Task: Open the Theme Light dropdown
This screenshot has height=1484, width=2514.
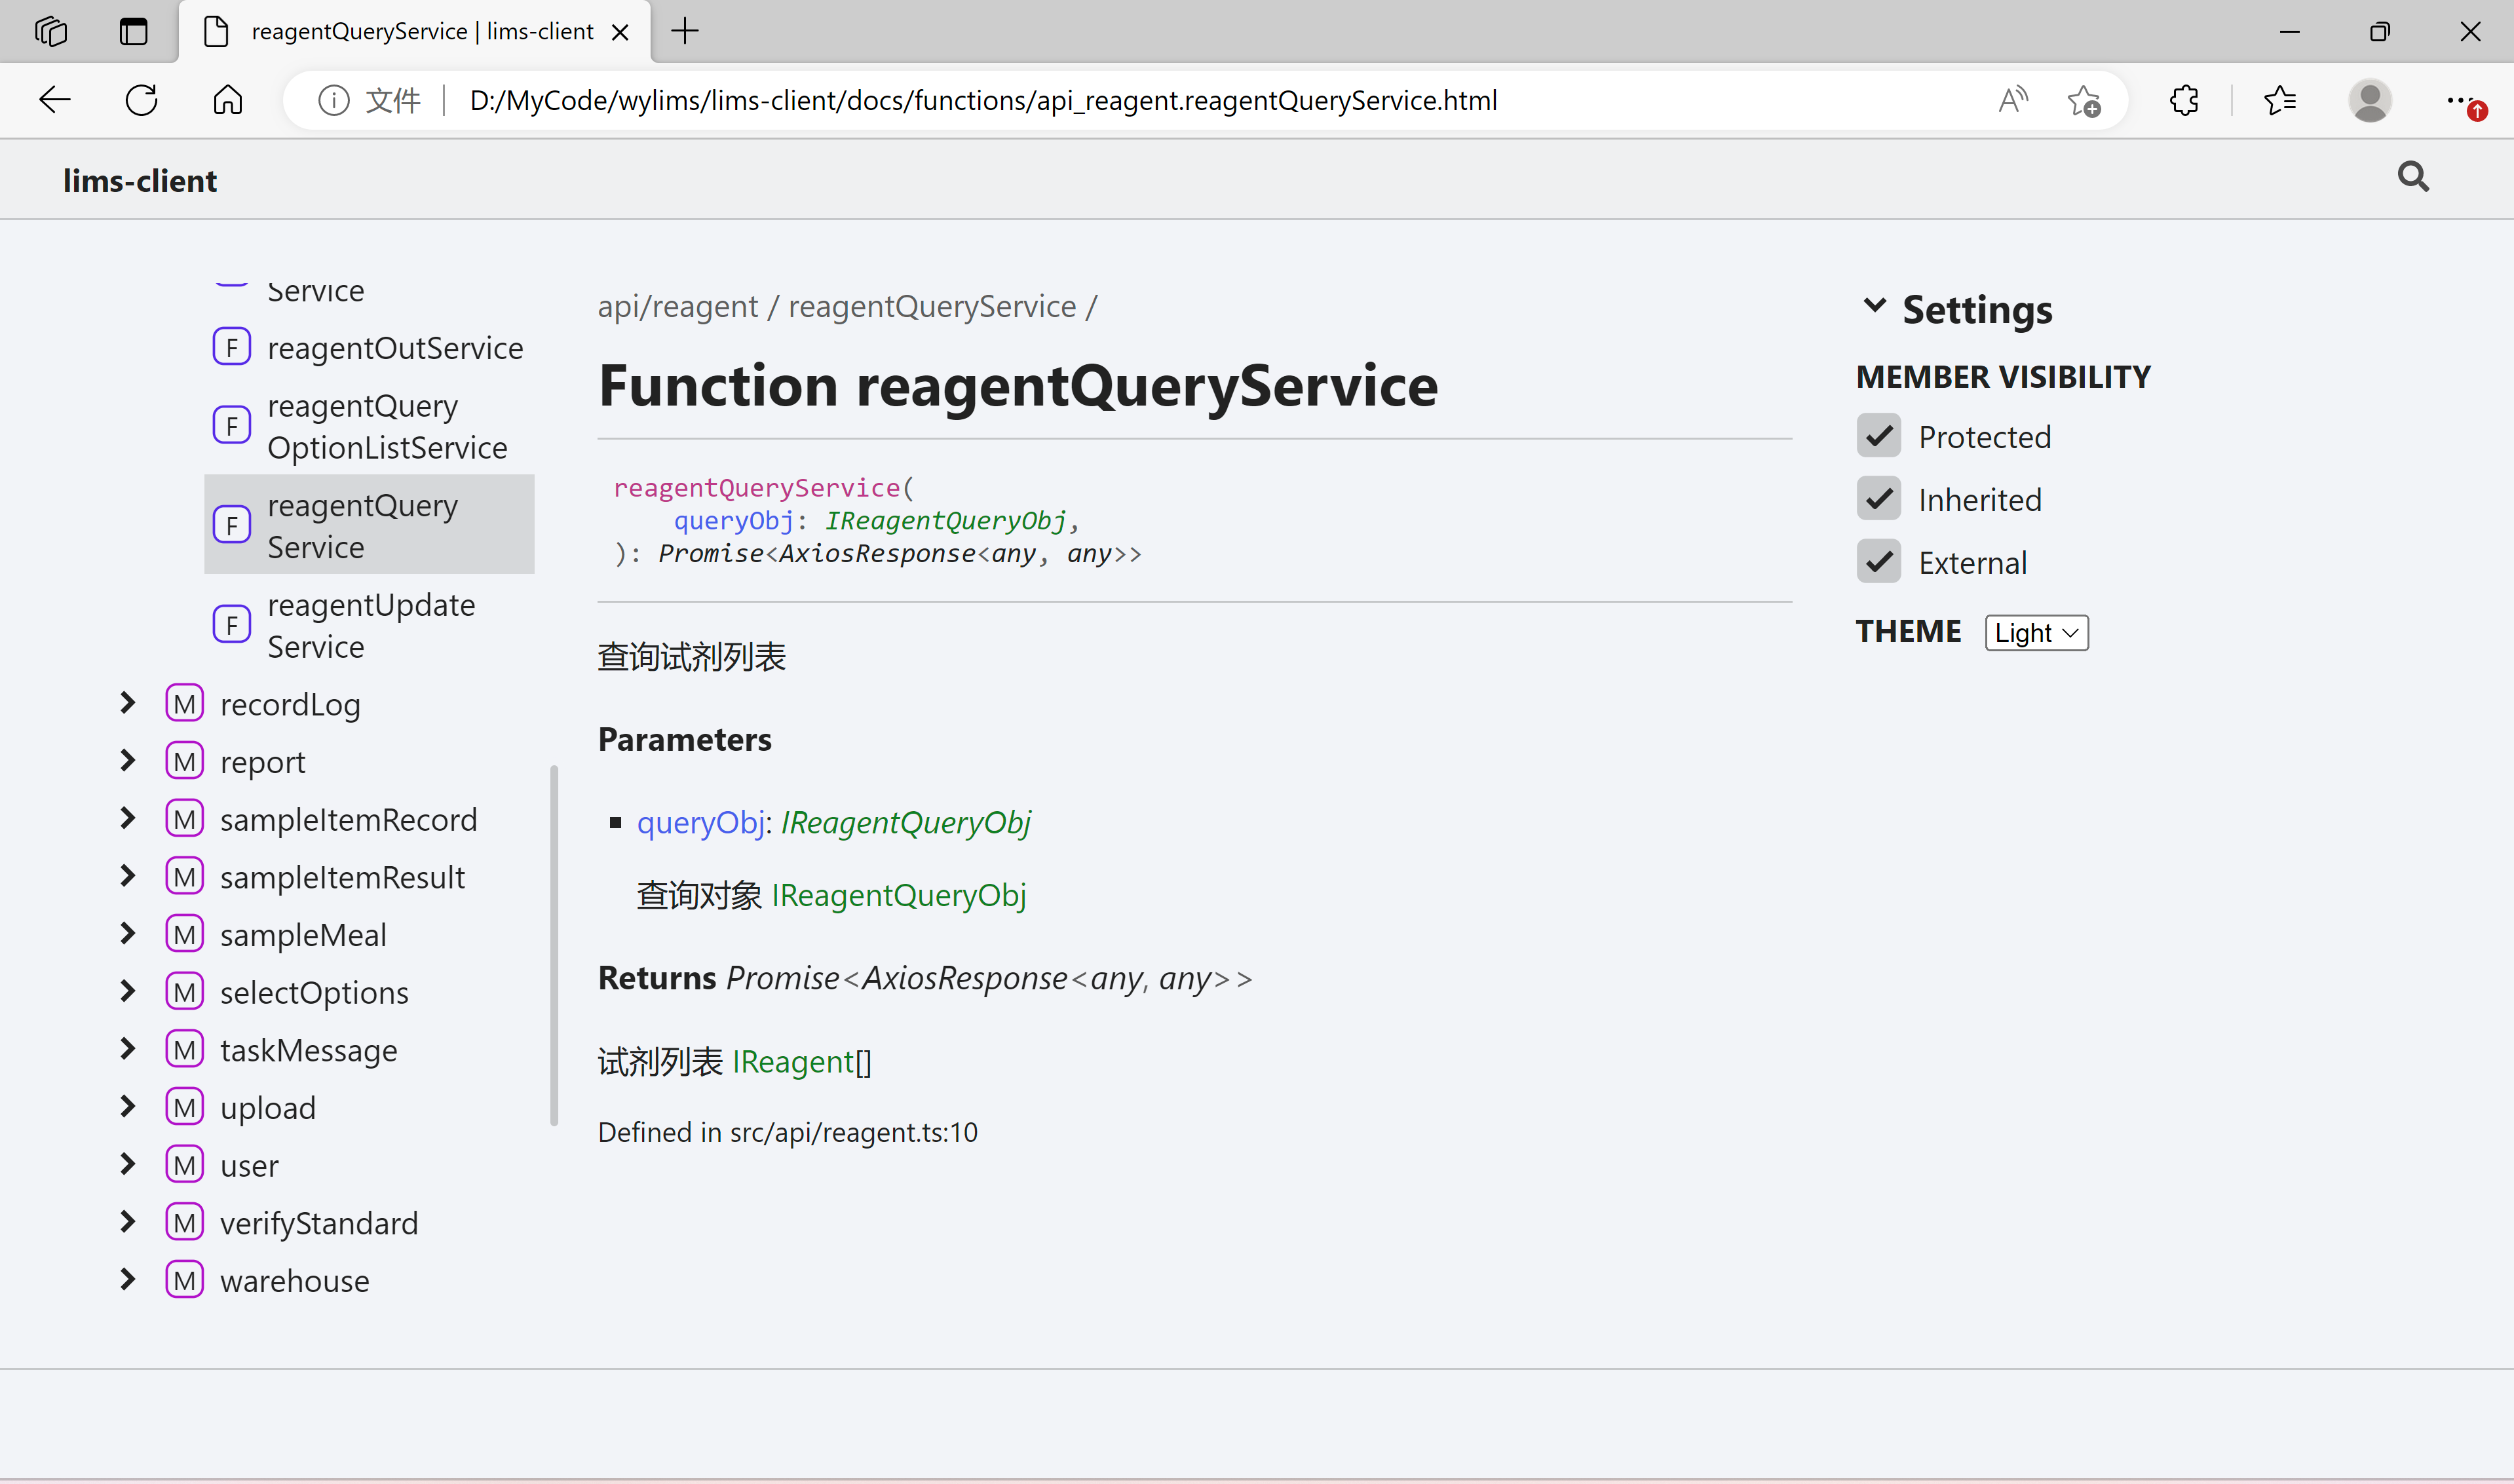Action: [x=2036, y=633]
